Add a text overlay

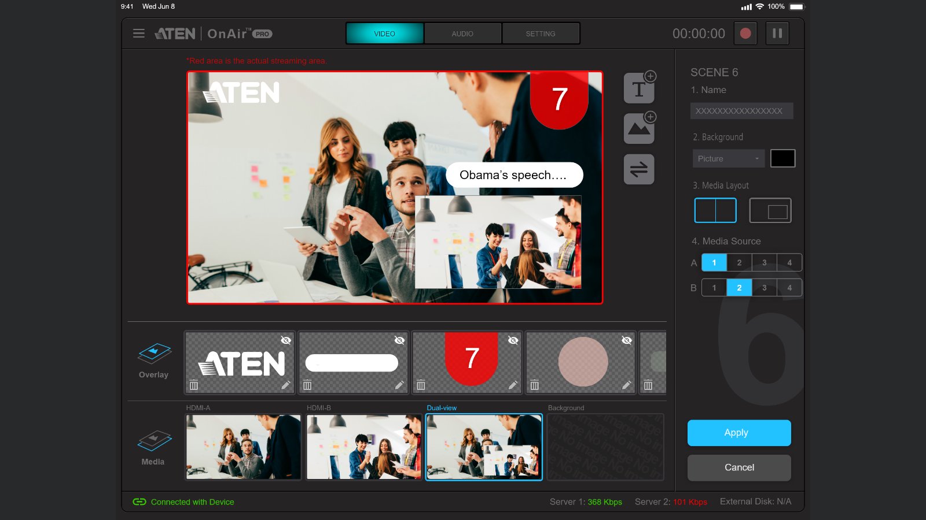pos(639,88)
